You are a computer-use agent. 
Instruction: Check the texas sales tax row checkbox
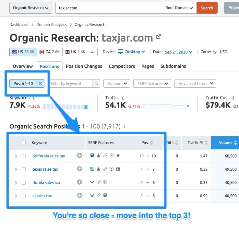pos(24,169)
